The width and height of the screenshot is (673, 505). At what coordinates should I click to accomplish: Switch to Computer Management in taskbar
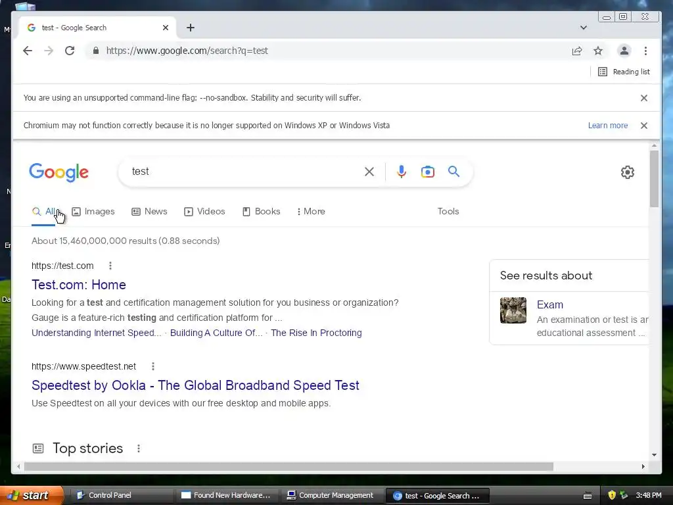[x=331, y=495]
